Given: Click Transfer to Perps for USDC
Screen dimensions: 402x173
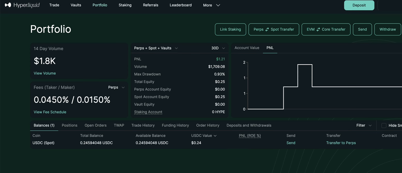Looking at the screenshot, I should point(341,143).
